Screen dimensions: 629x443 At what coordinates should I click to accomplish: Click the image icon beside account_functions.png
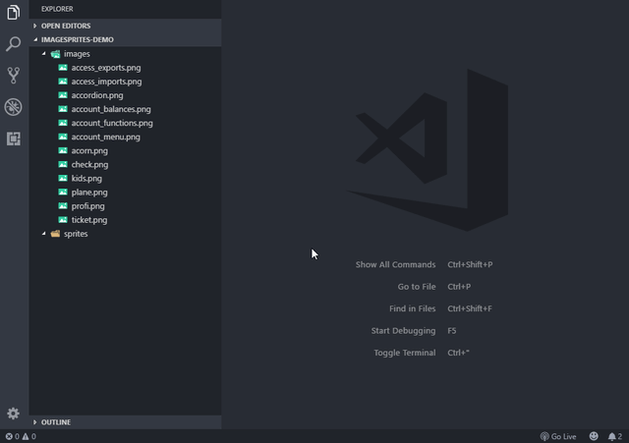pos(63,123)
